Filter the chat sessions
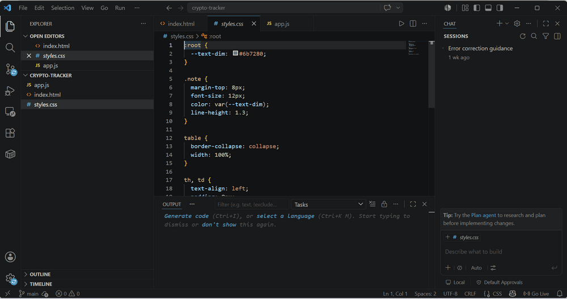 (545, 36)
